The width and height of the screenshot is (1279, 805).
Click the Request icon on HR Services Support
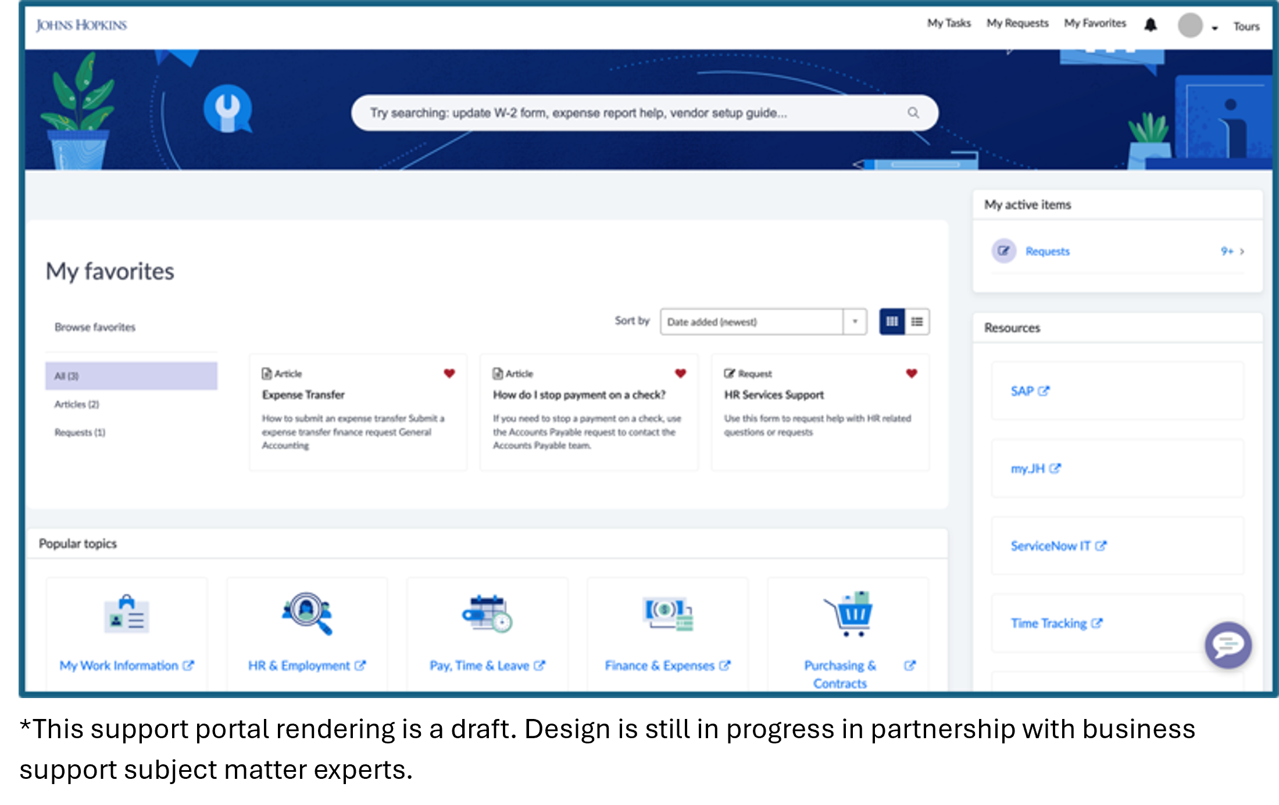coord(729,373)
